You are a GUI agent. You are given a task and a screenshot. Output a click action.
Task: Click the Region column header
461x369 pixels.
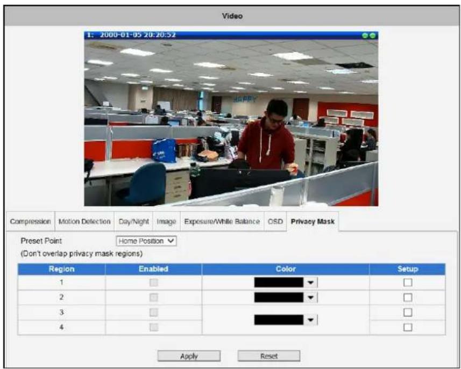point(61,269)
